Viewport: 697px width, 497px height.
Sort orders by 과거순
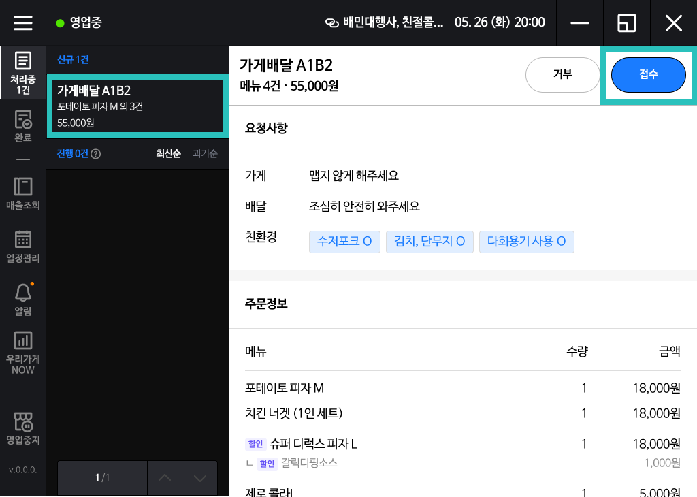coord(205,154)
